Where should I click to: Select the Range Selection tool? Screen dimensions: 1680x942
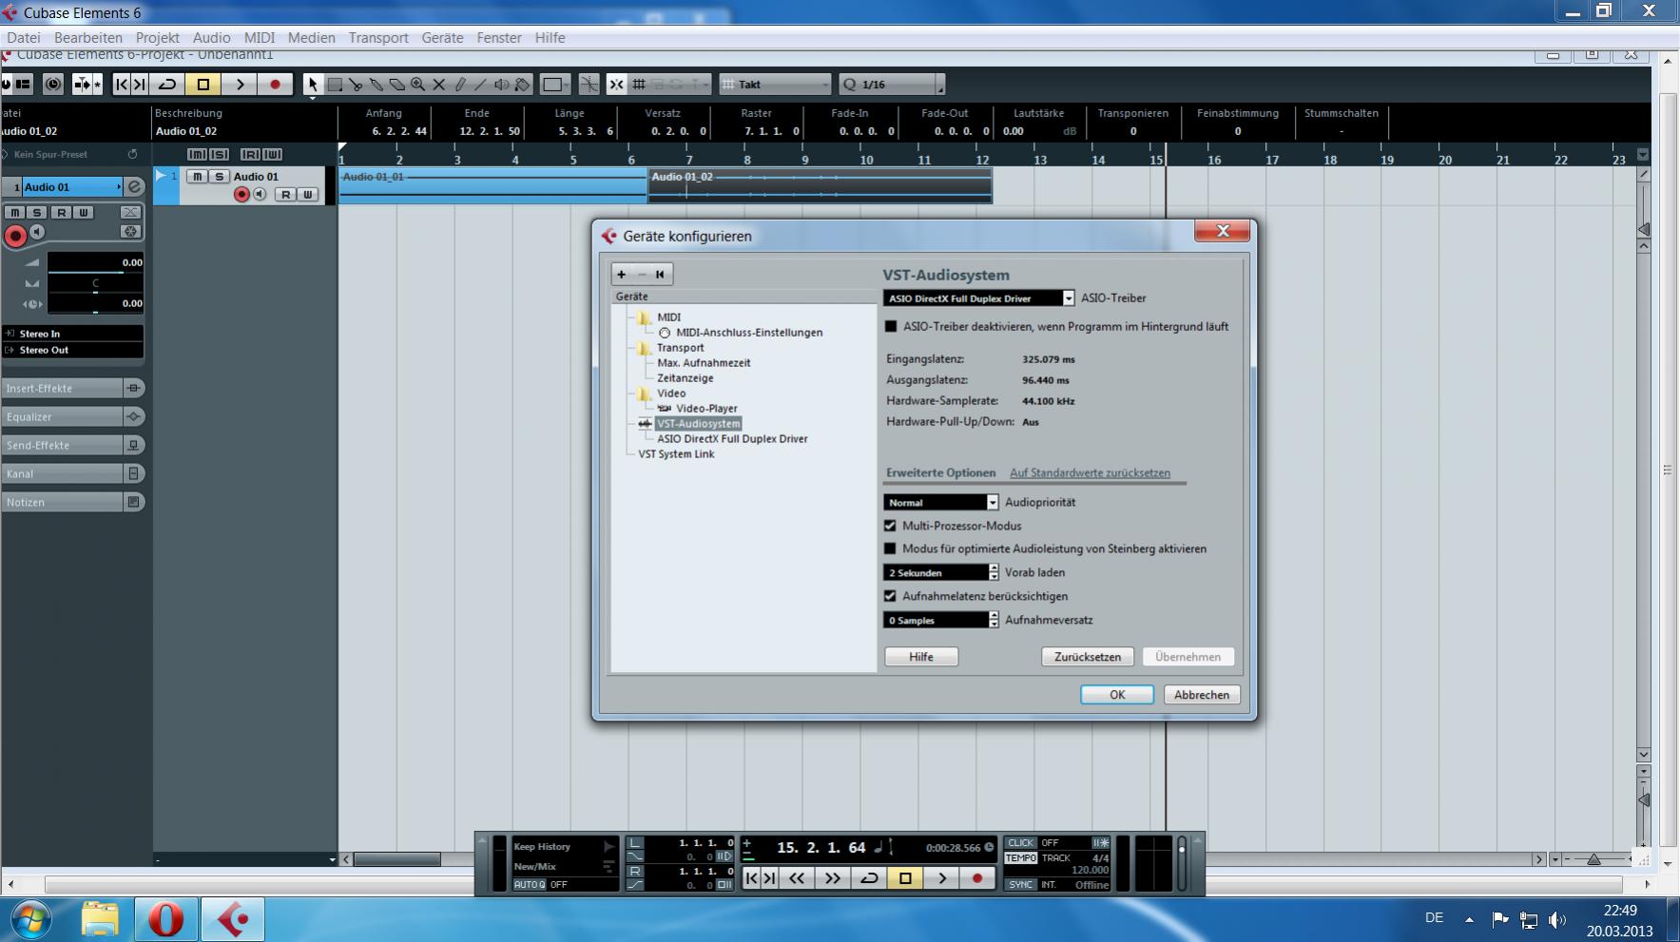pyautogui.click(x=335, y=85)
